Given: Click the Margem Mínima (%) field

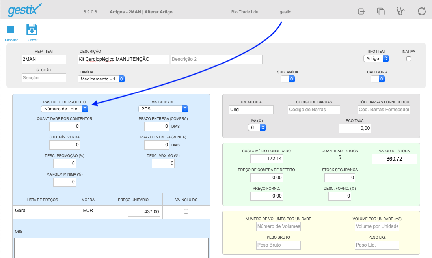Looking at the screenshot, I should pos(65,181).
